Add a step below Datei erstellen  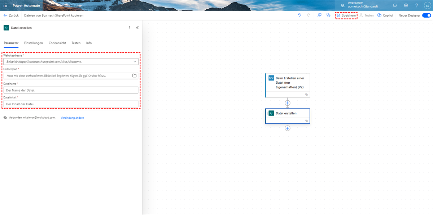(x=288, y=128)
